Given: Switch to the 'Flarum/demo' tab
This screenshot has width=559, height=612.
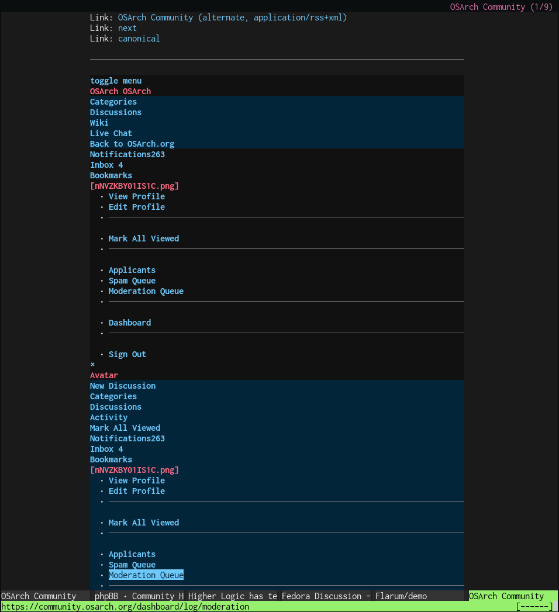Looking at the screenshot, I should (x=401, y=596).
